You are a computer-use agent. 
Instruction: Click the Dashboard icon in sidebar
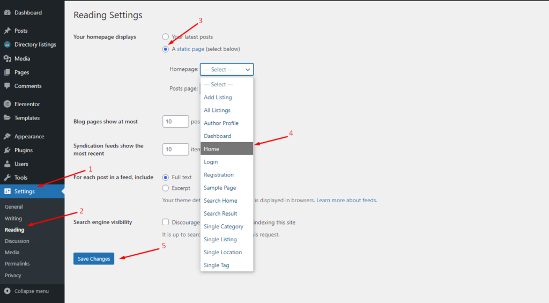7,12
